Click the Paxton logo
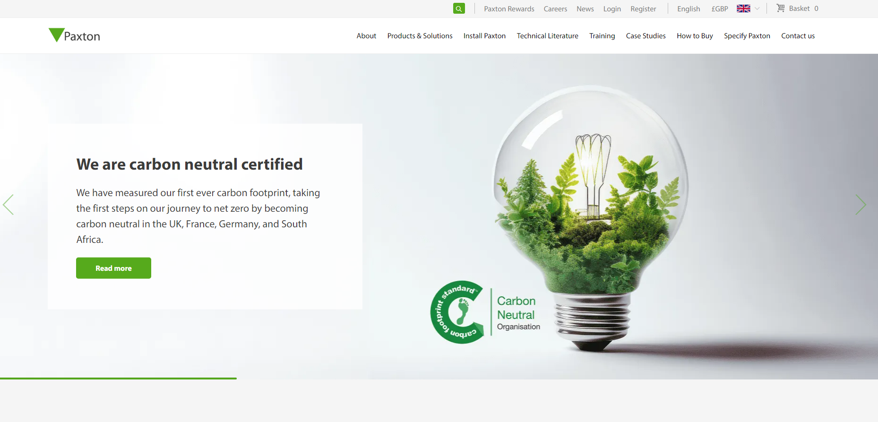This screenshot has height=422, width=878. (74, 35)
